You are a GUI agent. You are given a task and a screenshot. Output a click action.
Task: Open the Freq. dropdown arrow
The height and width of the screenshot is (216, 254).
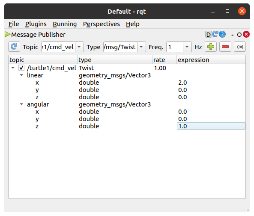187,47
